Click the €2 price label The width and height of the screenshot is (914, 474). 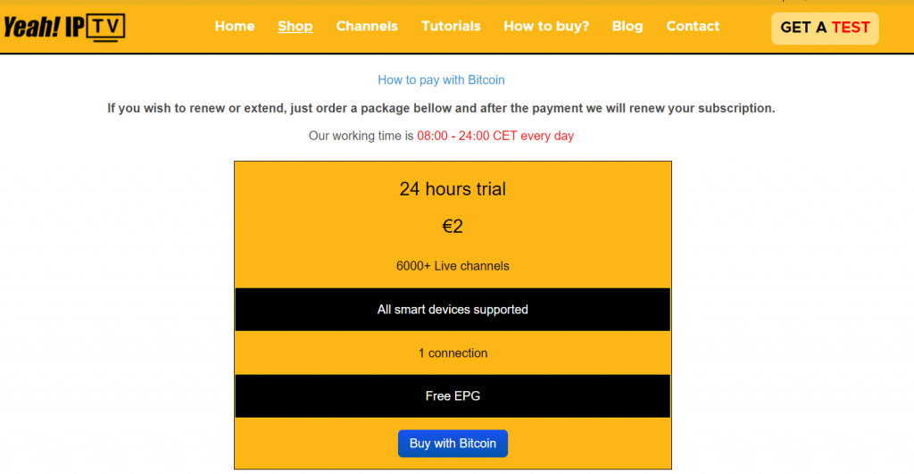453,226
